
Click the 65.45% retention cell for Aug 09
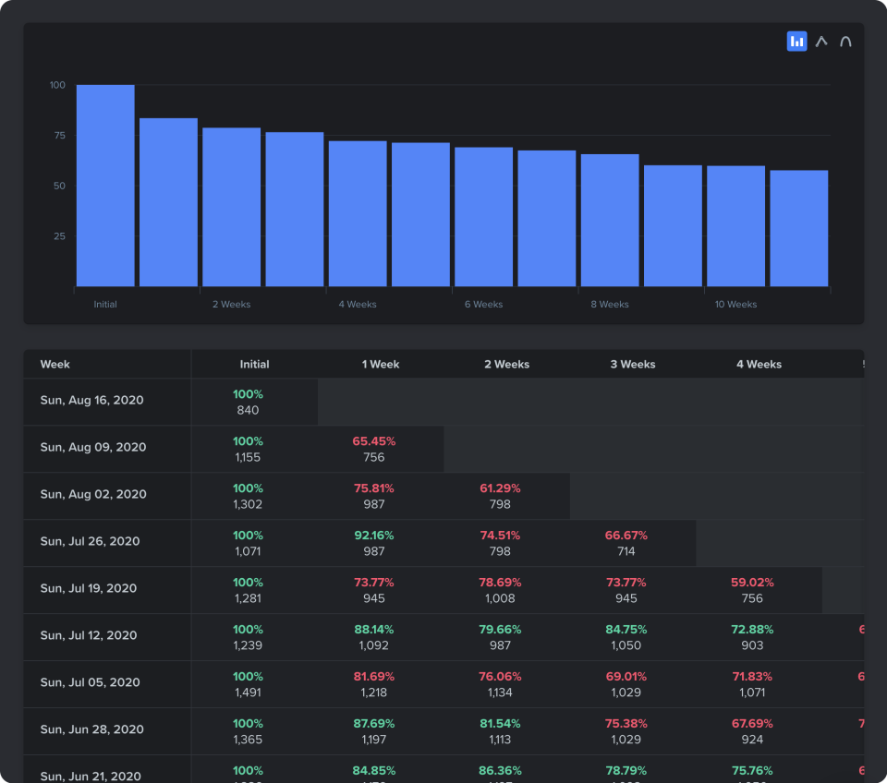click(x=374, y=448)
